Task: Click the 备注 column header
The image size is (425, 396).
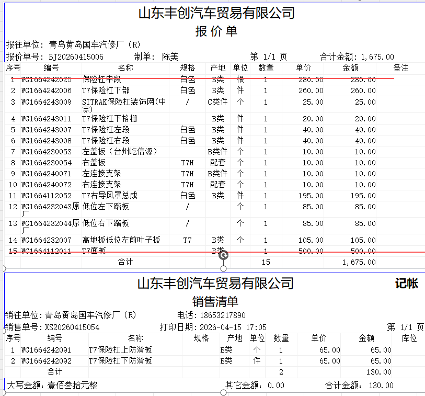Action: tap(400, 68)
